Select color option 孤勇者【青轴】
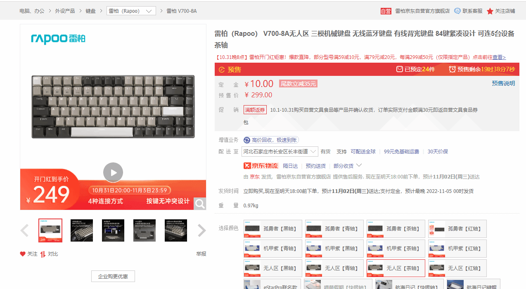The height and width of the screenshot is (289, 526). point(334,228)
